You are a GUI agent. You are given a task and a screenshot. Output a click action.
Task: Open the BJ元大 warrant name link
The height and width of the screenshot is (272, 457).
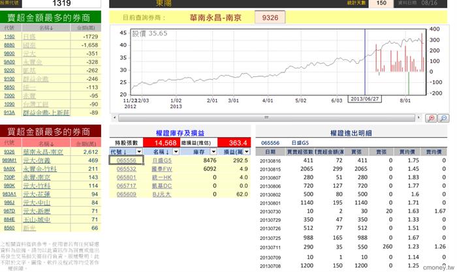coord(162,194)
